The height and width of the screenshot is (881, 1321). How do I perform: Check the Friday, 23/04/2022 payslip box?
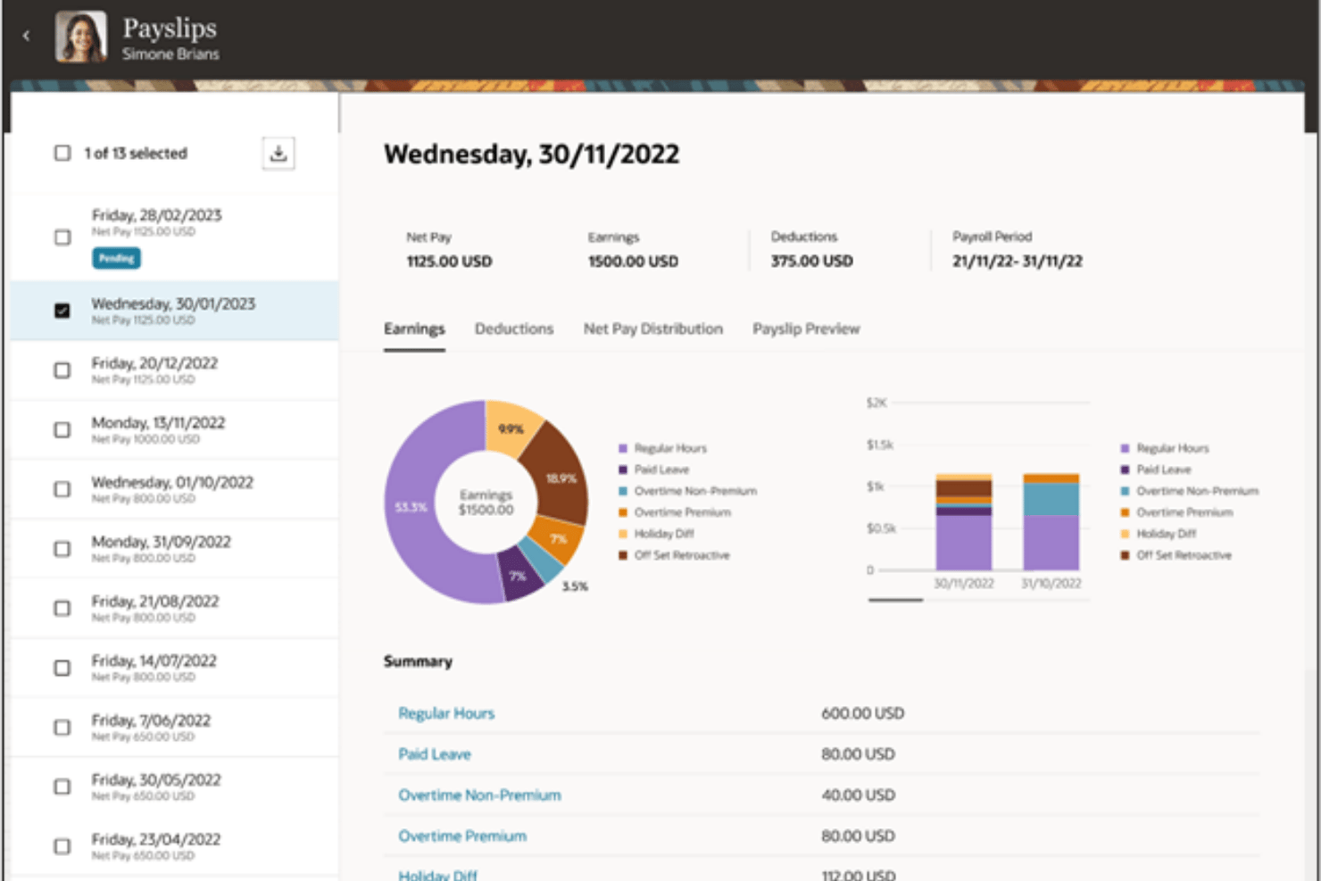click(62, 846)
